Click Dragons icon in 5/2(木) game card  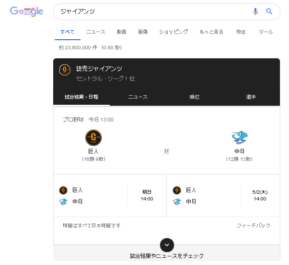(x=177, y=201)
